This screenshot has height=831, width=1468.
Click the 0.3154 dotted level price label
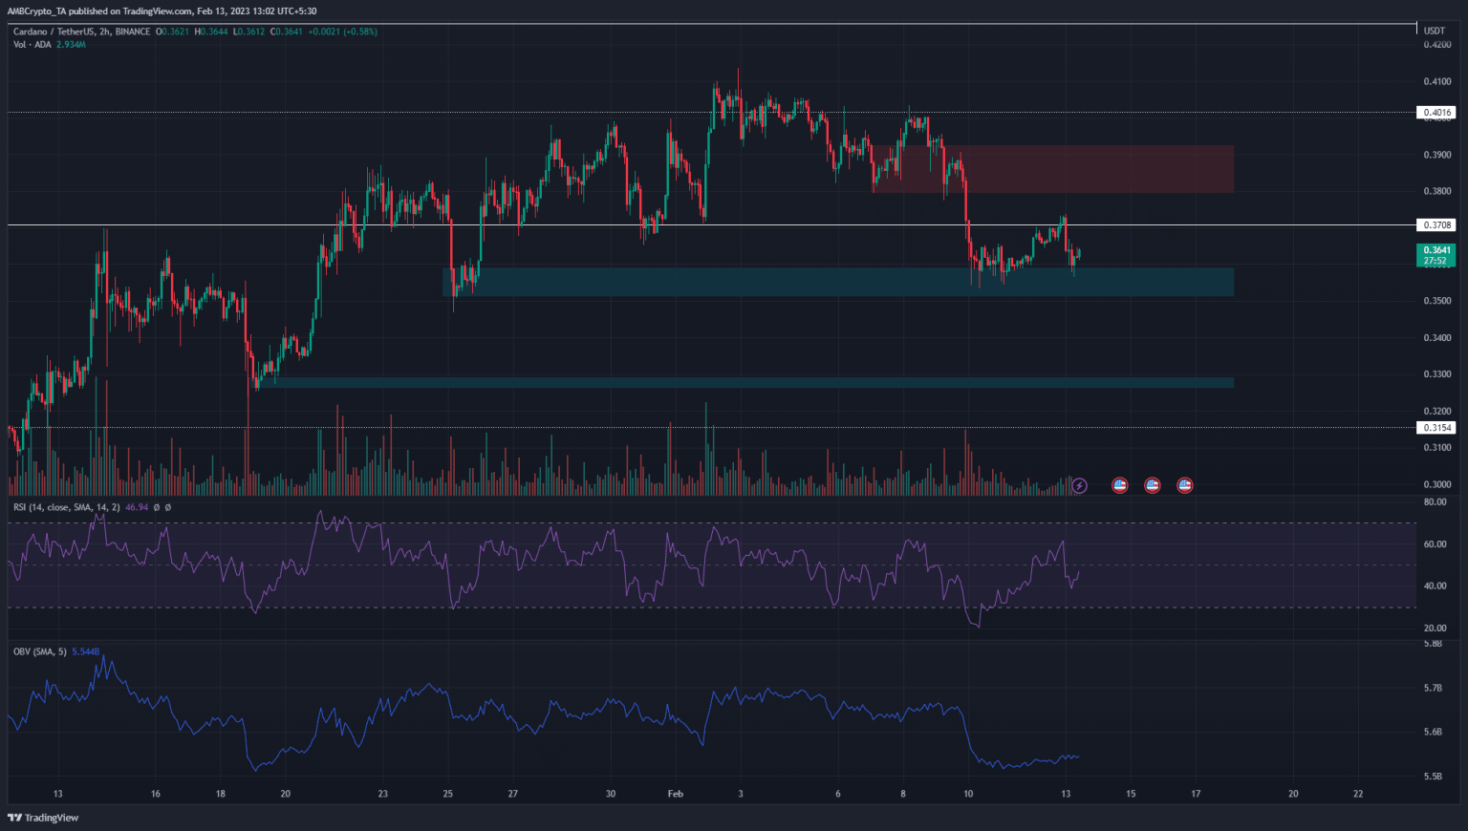tap(1436, 428)
